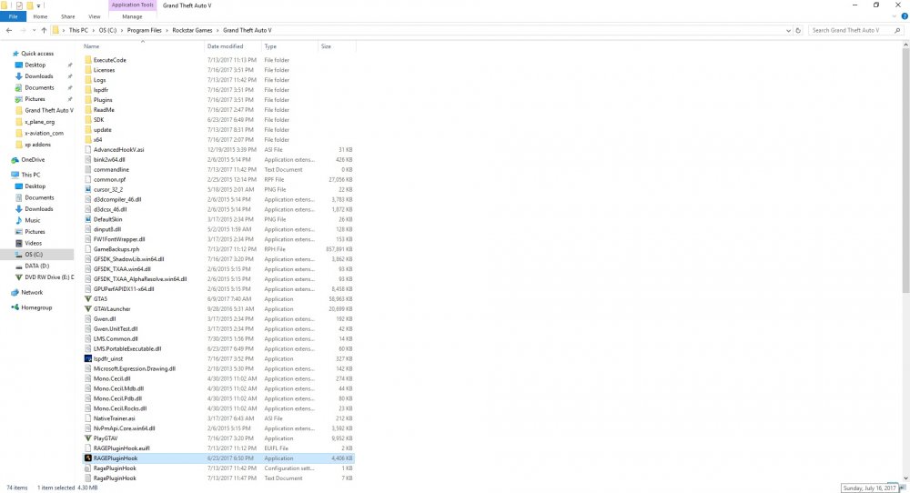910x493 pixels.
Task: Select the GTA5 application icon
Action: point(88,298)
